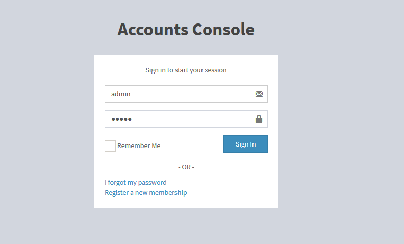The height and width of the screenshot is (244, 404).
Task: Click the - OR - separator text
Action: coord(186,167)
